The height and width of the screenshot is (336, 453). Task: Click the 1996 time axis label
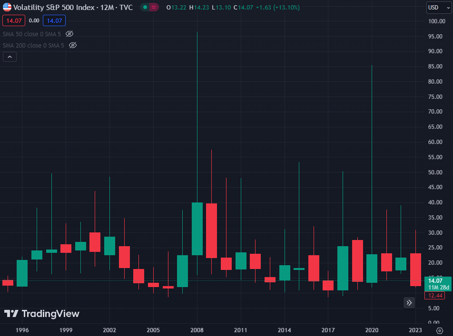point(22,330)
